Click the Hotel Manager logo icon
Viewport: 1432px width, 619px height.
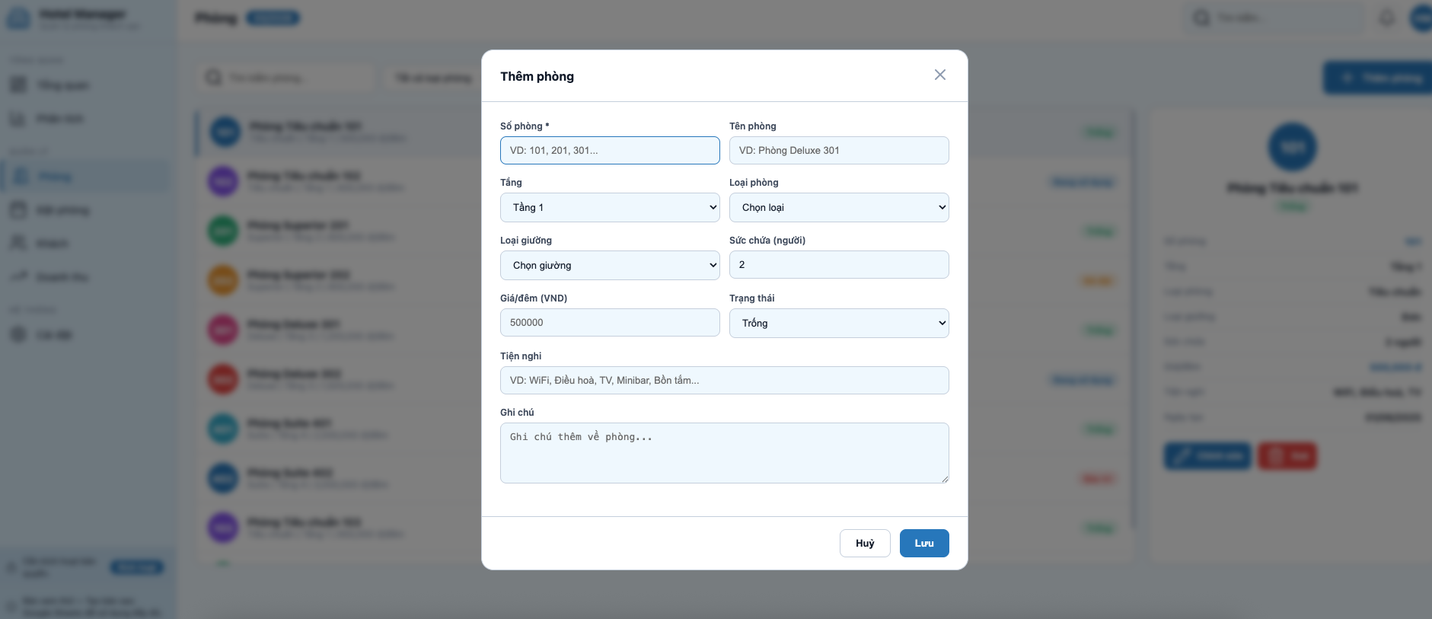tap(18, 18)
